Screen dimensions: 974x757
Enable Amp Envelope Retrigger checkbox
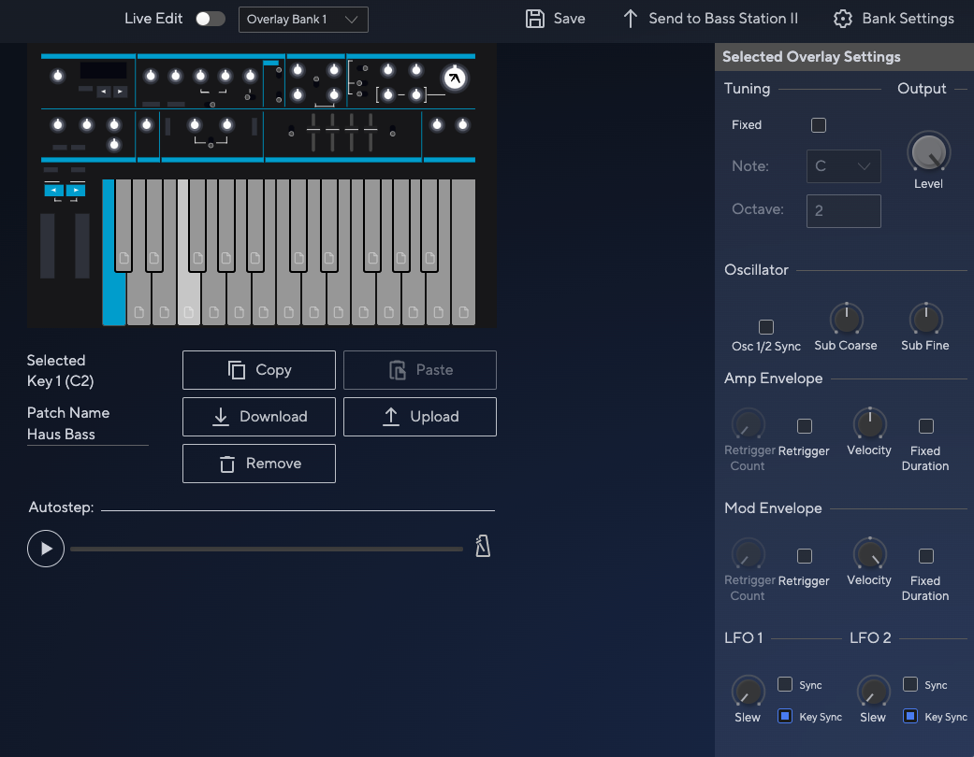click(805, 426)
